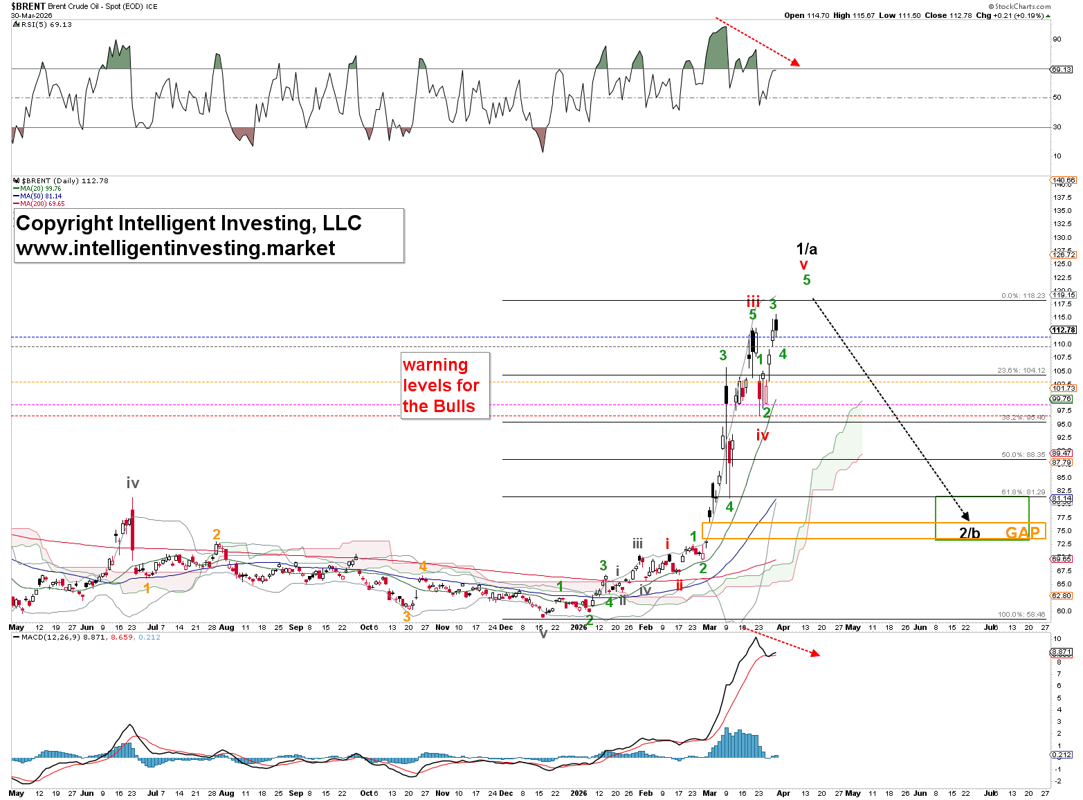Select the MA(20) 99.76 legend entry
The height and width of the screenshot is (800, 1083).
coord(37,188)
